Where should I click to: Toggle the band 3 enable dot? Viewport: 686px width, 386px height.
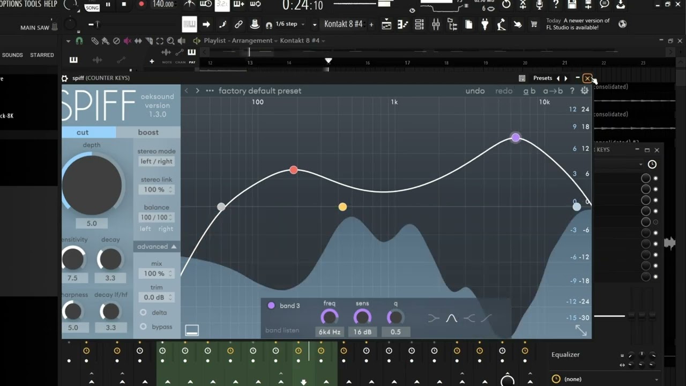coord(271,306)
